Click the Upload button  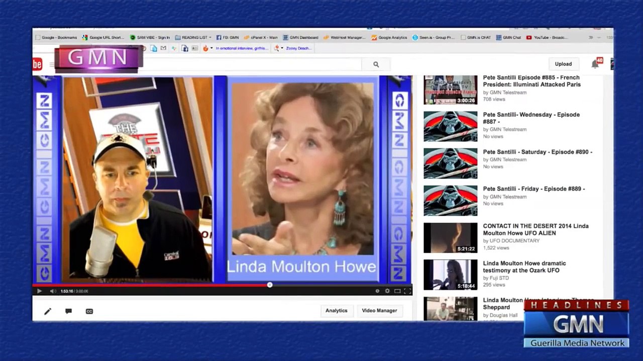click(x=563, y=64)
